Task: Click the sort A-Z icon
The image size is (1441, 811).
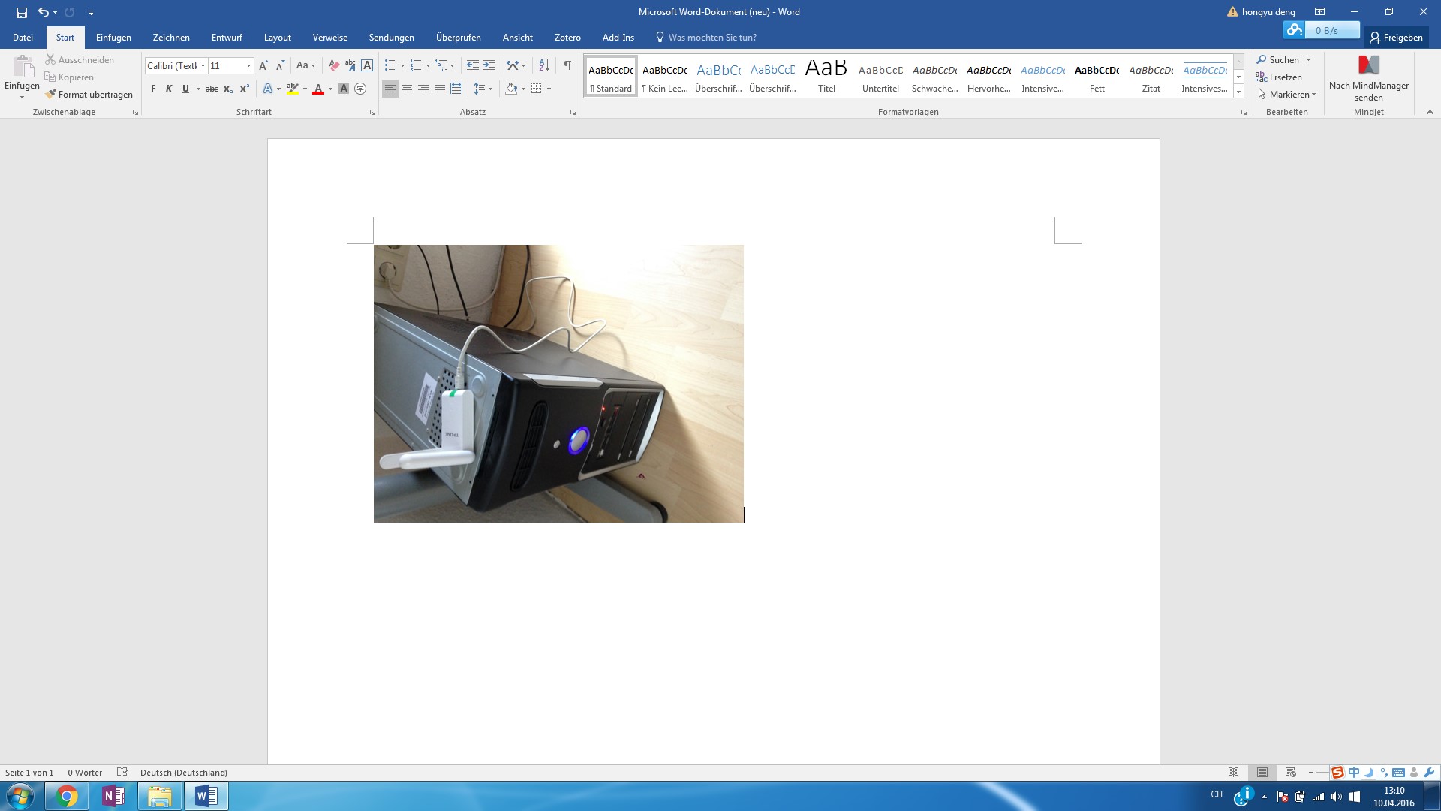Action: pyautogui.click(x=544, y=66)
